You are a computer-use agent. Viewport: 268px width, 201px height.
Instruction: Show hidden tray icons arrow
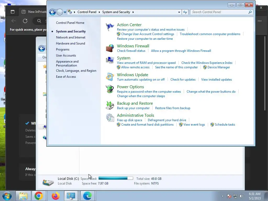222,196
